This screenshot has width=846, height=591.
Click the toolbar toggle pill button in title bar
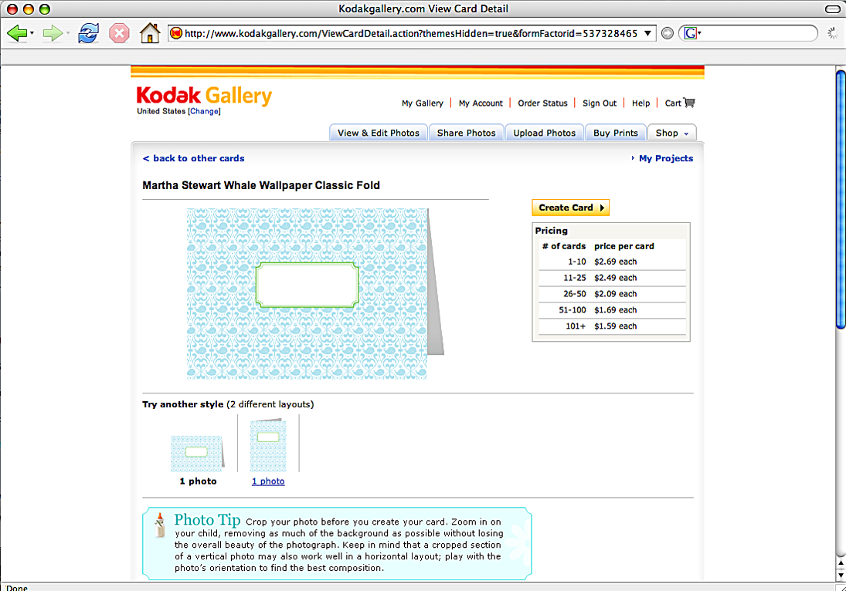tap(833, 8)
